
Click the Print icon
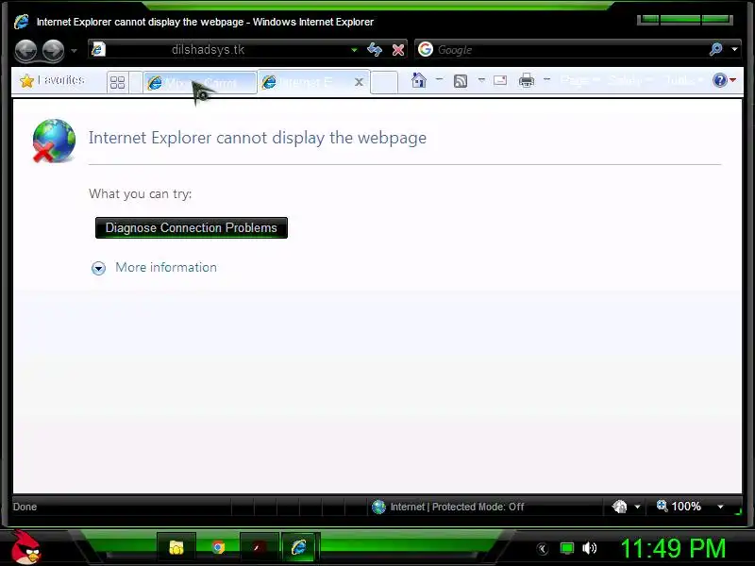[x=527, y=80]
